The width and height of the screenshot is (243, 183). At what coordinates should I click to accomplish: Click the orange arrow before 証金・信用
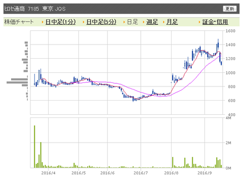[x=199, y=22]
